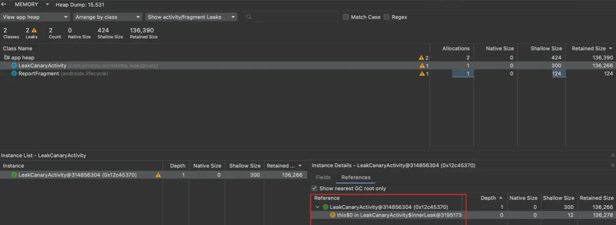Viewport: 616px width, 225px height.
Task: Click ReportFragment allocations cell value 1
Action: (x=463, y=74)
